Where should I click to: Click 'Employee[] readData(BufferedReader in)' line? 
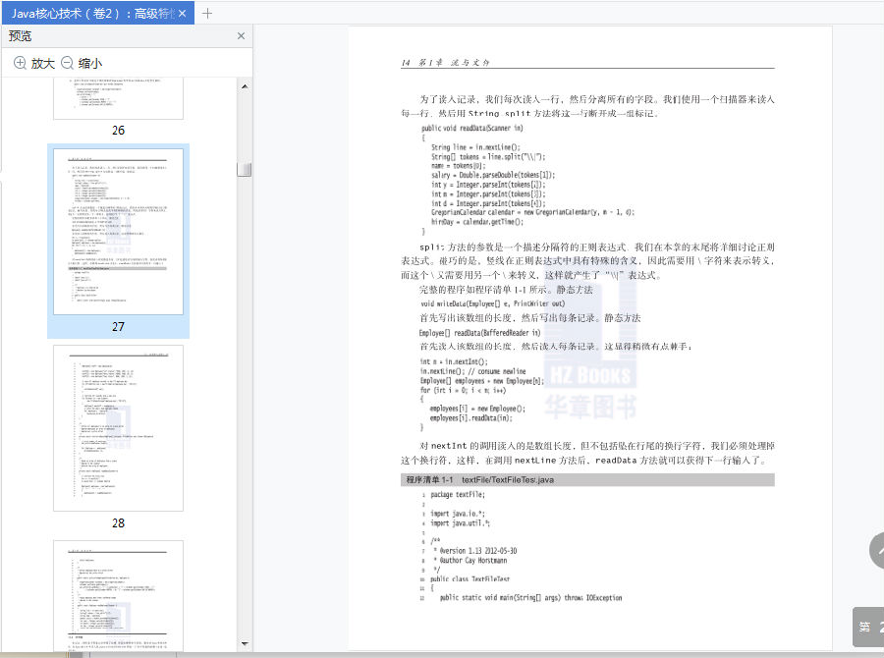479,333
